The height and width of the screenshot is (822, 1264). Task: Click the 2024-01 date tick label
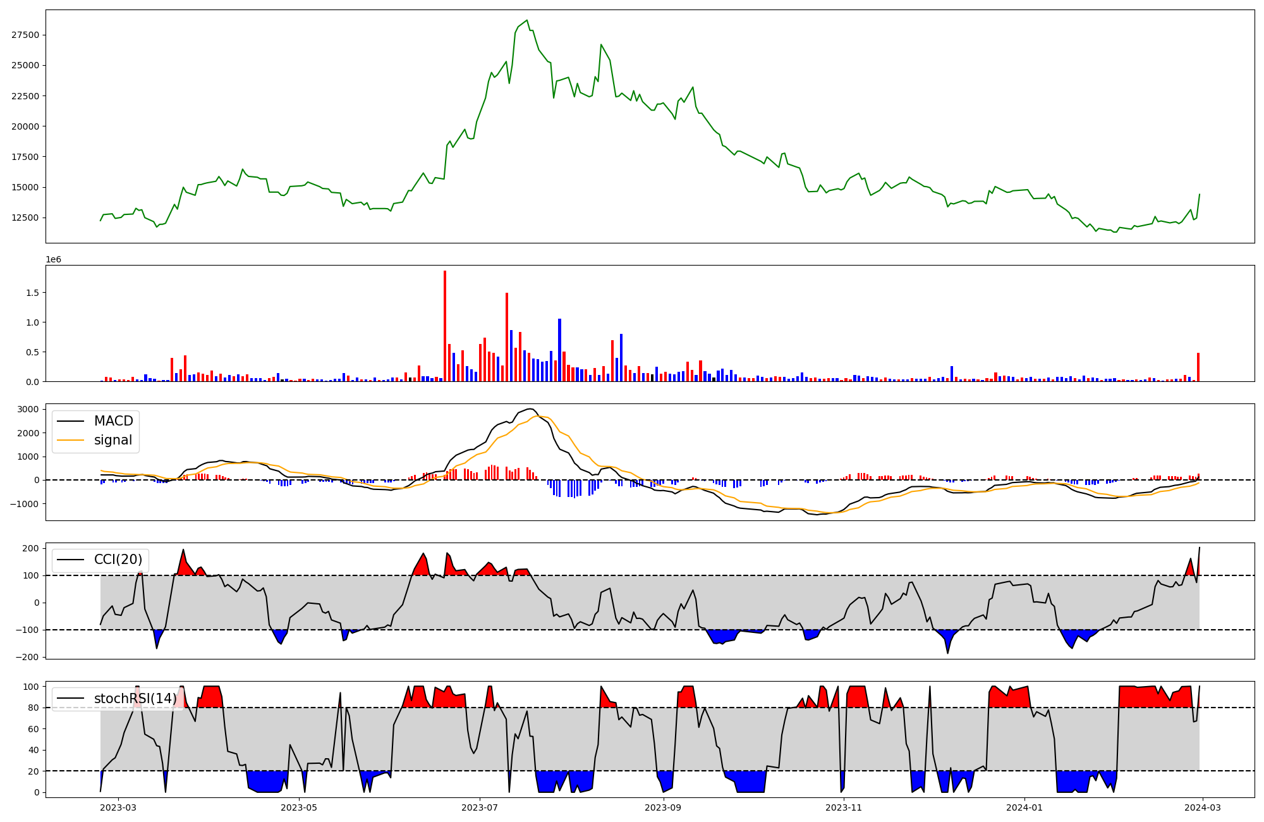point(1024,807)
